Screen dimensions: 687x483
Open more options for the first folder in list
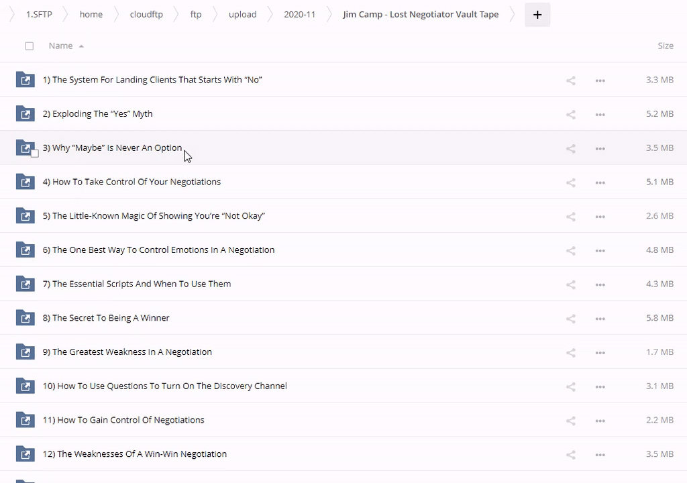click(x=600, y=80)
